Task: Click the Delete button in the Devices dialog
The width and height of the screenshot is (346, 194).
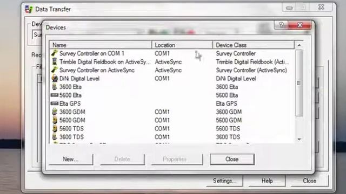Action: pyautogui.click(x=122, y=159)
